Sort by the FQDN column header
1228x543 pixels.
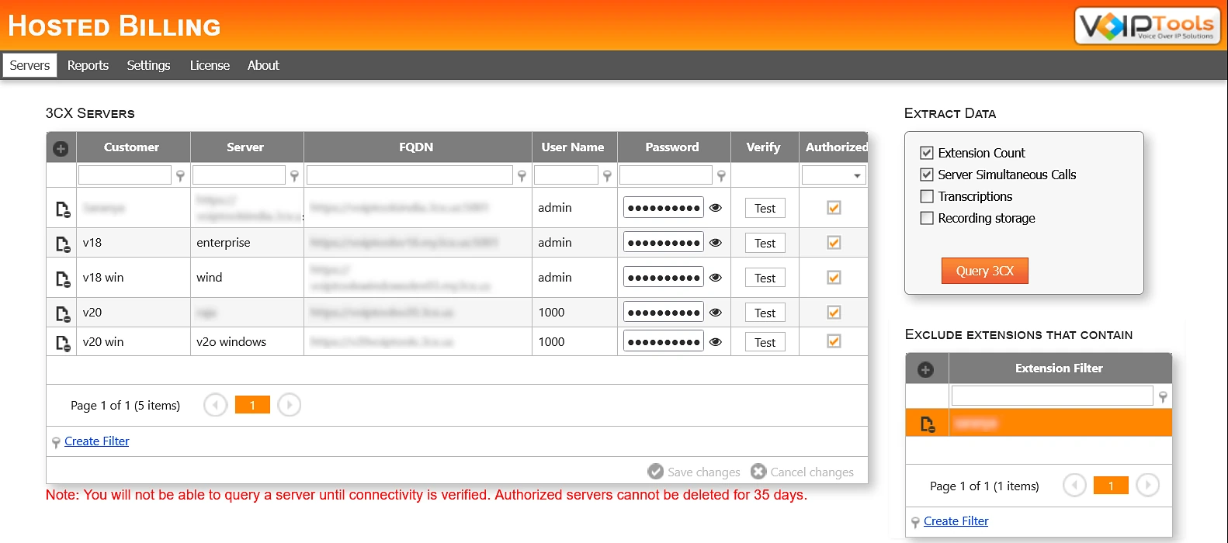coord(416,147)
